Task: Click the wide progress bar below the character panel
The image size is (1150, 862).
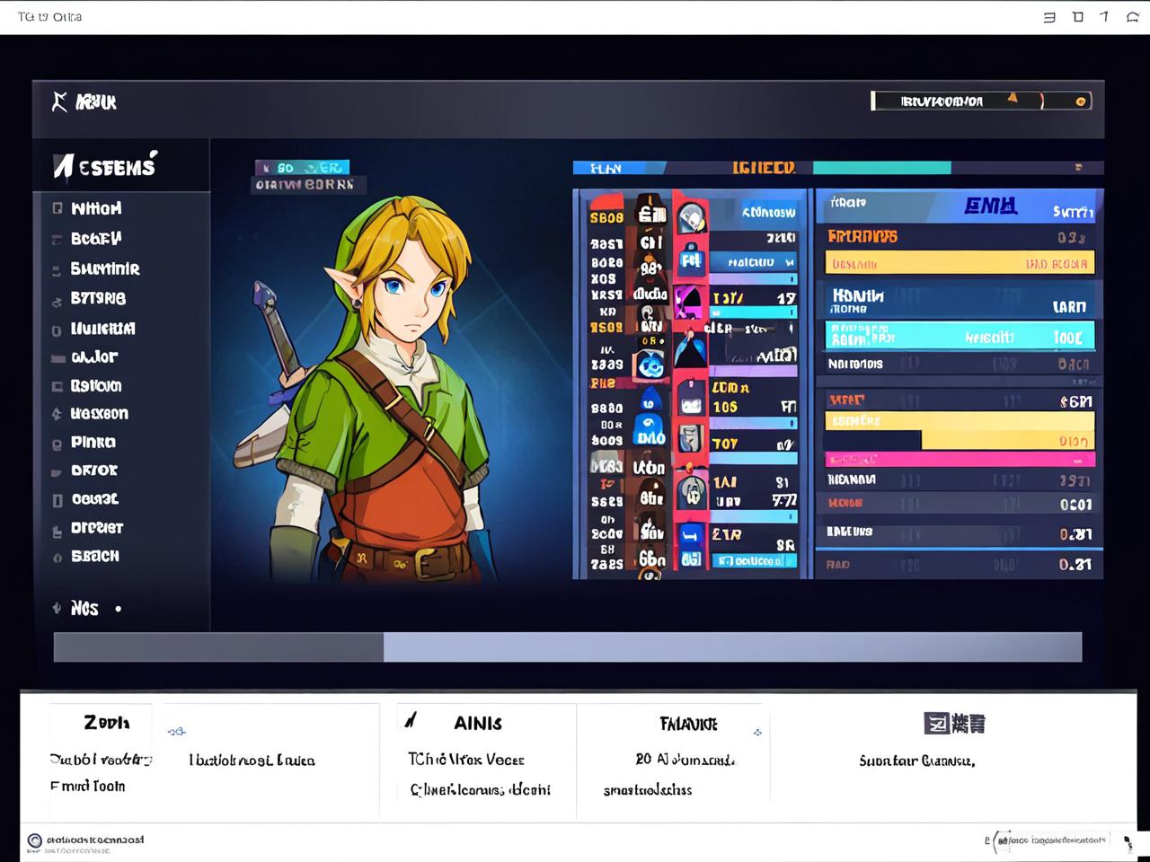Action: point(568,647)
